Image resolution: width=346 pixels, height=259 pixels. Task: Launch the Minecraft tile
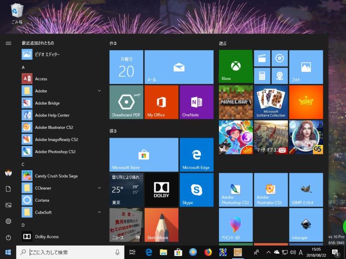[x=236, y=102]
